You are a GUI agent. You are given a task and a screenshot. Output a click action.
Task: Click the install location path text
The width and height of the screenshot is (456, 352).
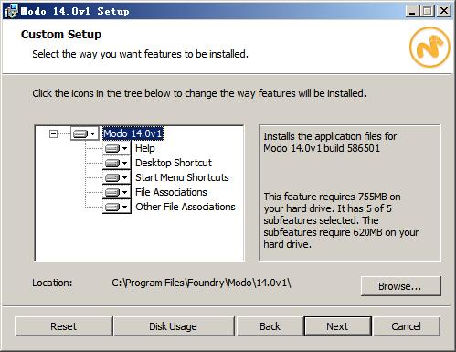[x=201, y=283]
